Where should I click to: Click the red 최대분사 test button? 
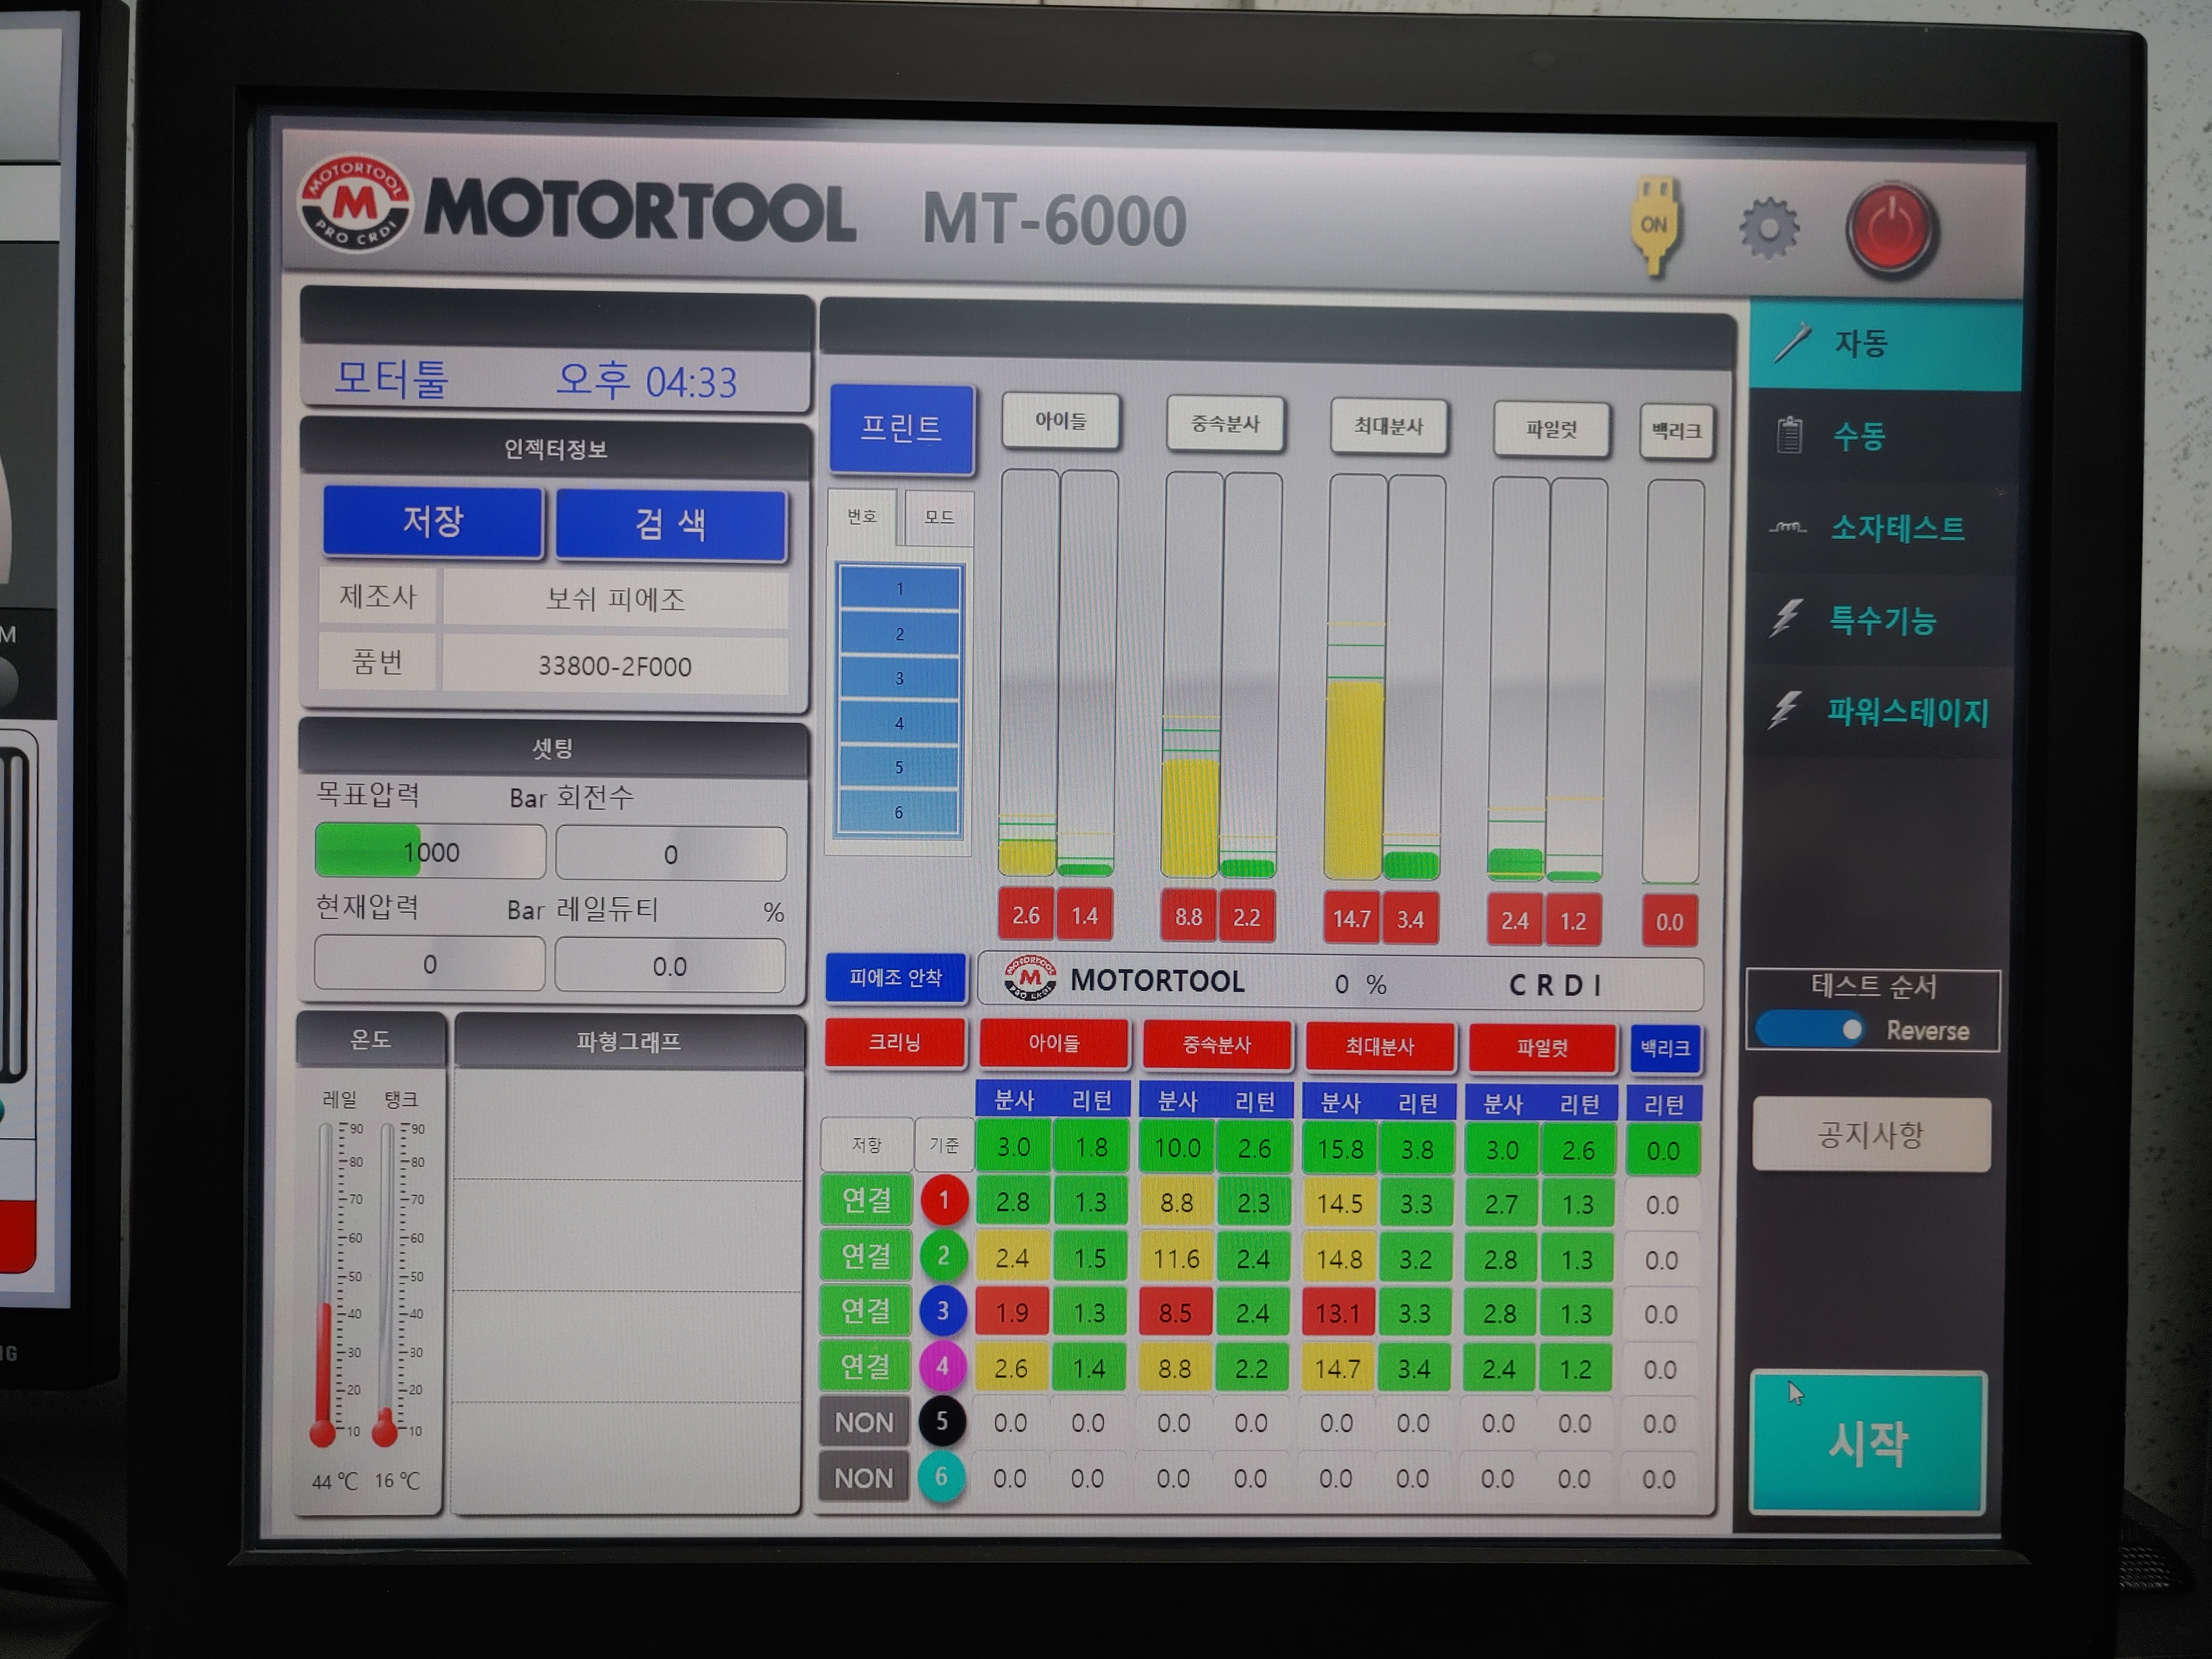click(x=1380, y=1047)
